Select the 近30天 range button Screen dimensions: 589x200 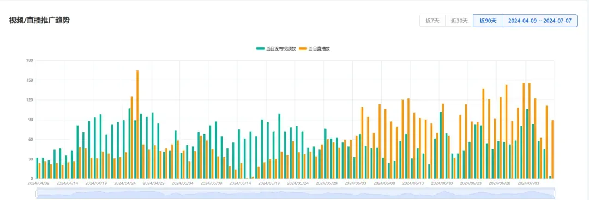459,21
